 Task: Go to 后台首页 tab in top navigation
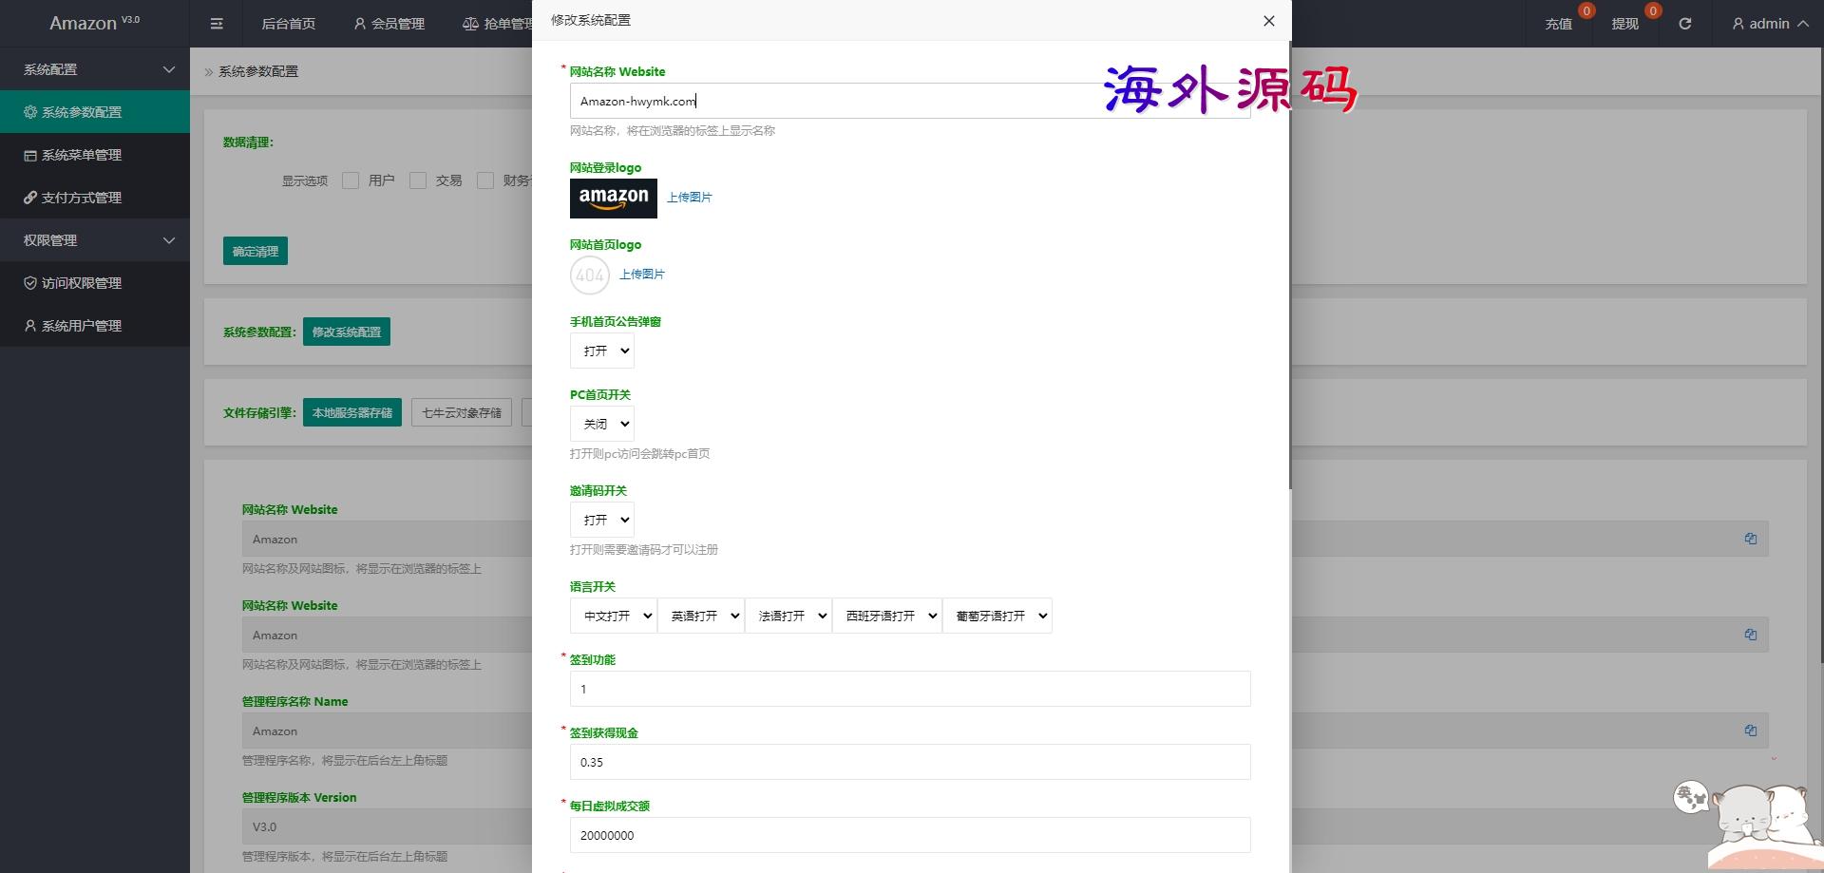(x=289, y=24)
